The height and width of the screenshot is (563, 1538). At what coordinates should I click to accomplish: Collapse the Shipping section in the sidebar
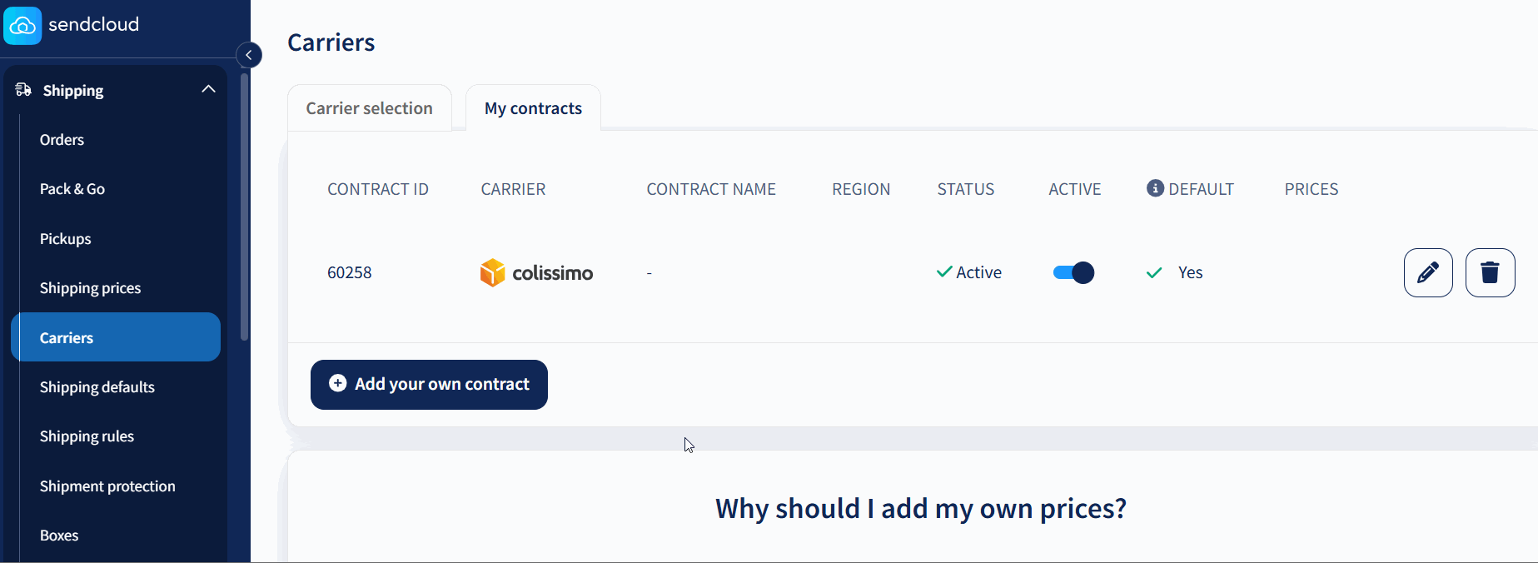click(208, 88)
